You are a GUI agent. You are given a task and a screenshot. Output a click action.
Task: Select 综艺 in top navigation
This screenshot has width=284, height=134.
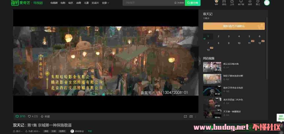coord(71,3)
